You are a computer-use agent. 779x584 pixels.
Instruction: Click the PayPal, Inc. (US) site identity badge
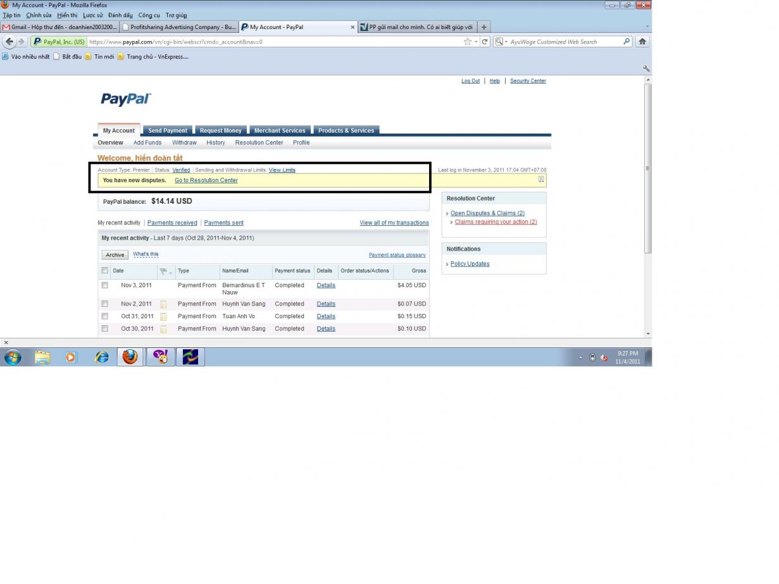coord(58,42)
